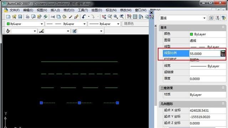Click the Plot printer icon
Viewport: 228px width, 128px height.
27,17
